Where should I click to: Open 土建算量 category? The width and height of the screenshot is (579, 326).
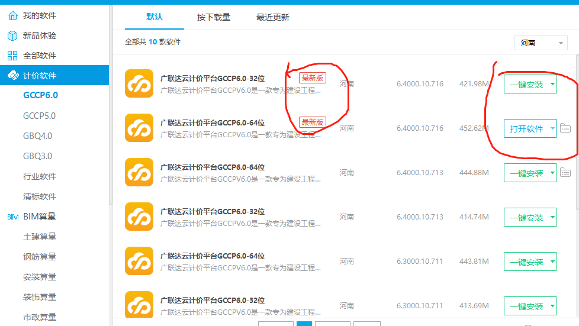[x=40, y=237]
